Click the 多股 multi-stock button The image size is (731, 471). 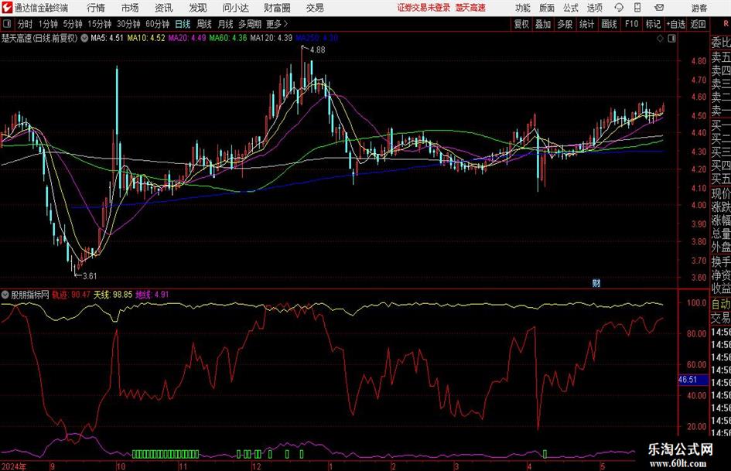pos(565,24)
